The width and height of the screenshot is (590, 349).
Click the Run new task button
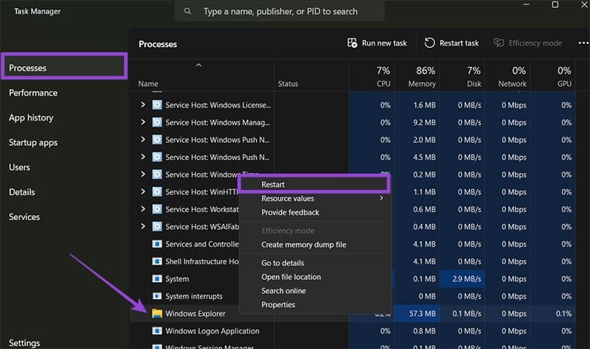pos(377,43)
